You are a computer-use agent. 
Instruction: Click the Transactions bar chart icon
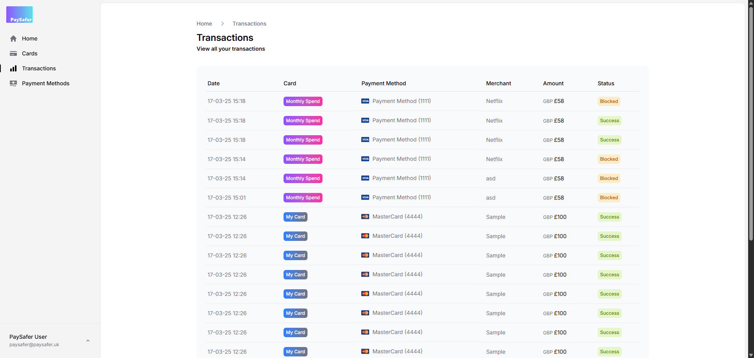(13, 68)
